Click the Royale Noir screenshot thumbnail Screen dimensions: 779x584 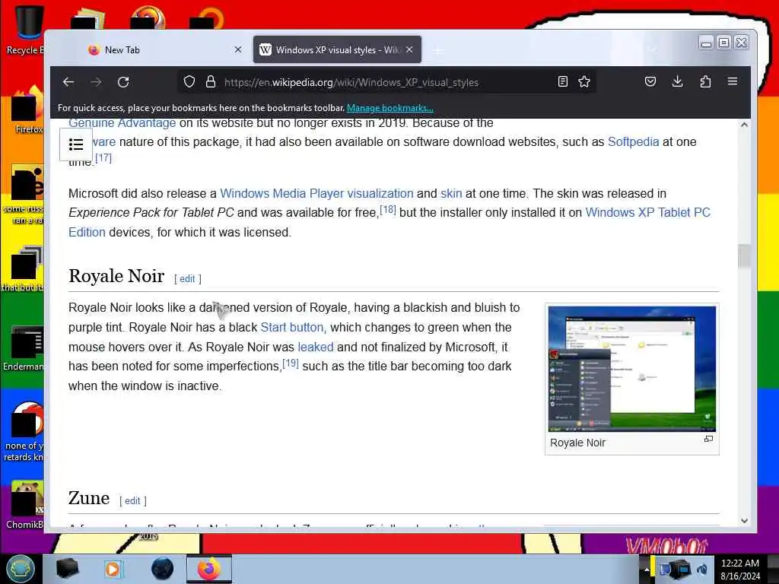[x=632, y=369]
